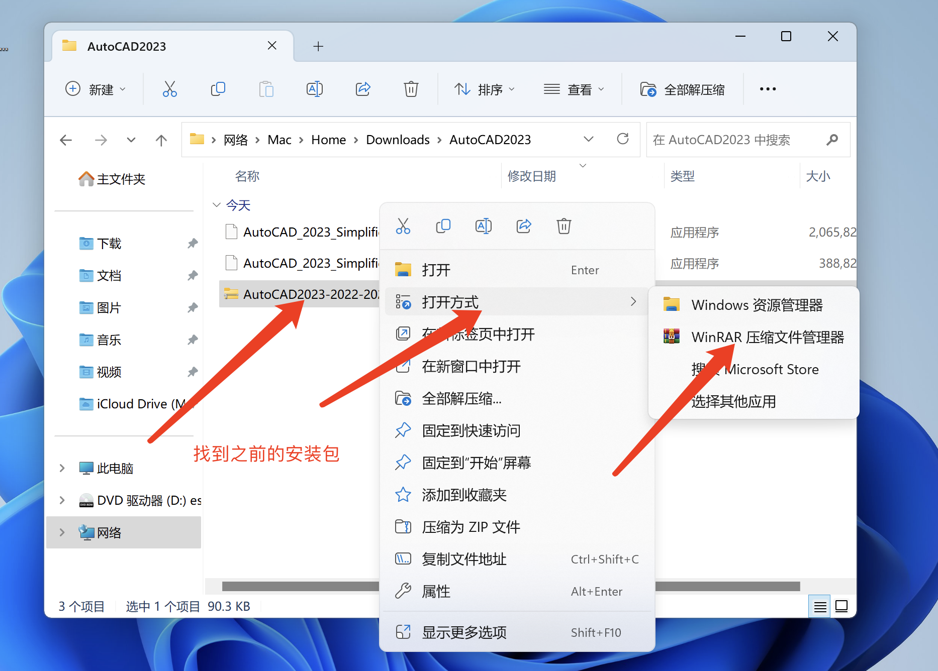Unpin 图片 from quick access
Image resolution: width=938 pixels, height=671 pixels.
point(193,308)
